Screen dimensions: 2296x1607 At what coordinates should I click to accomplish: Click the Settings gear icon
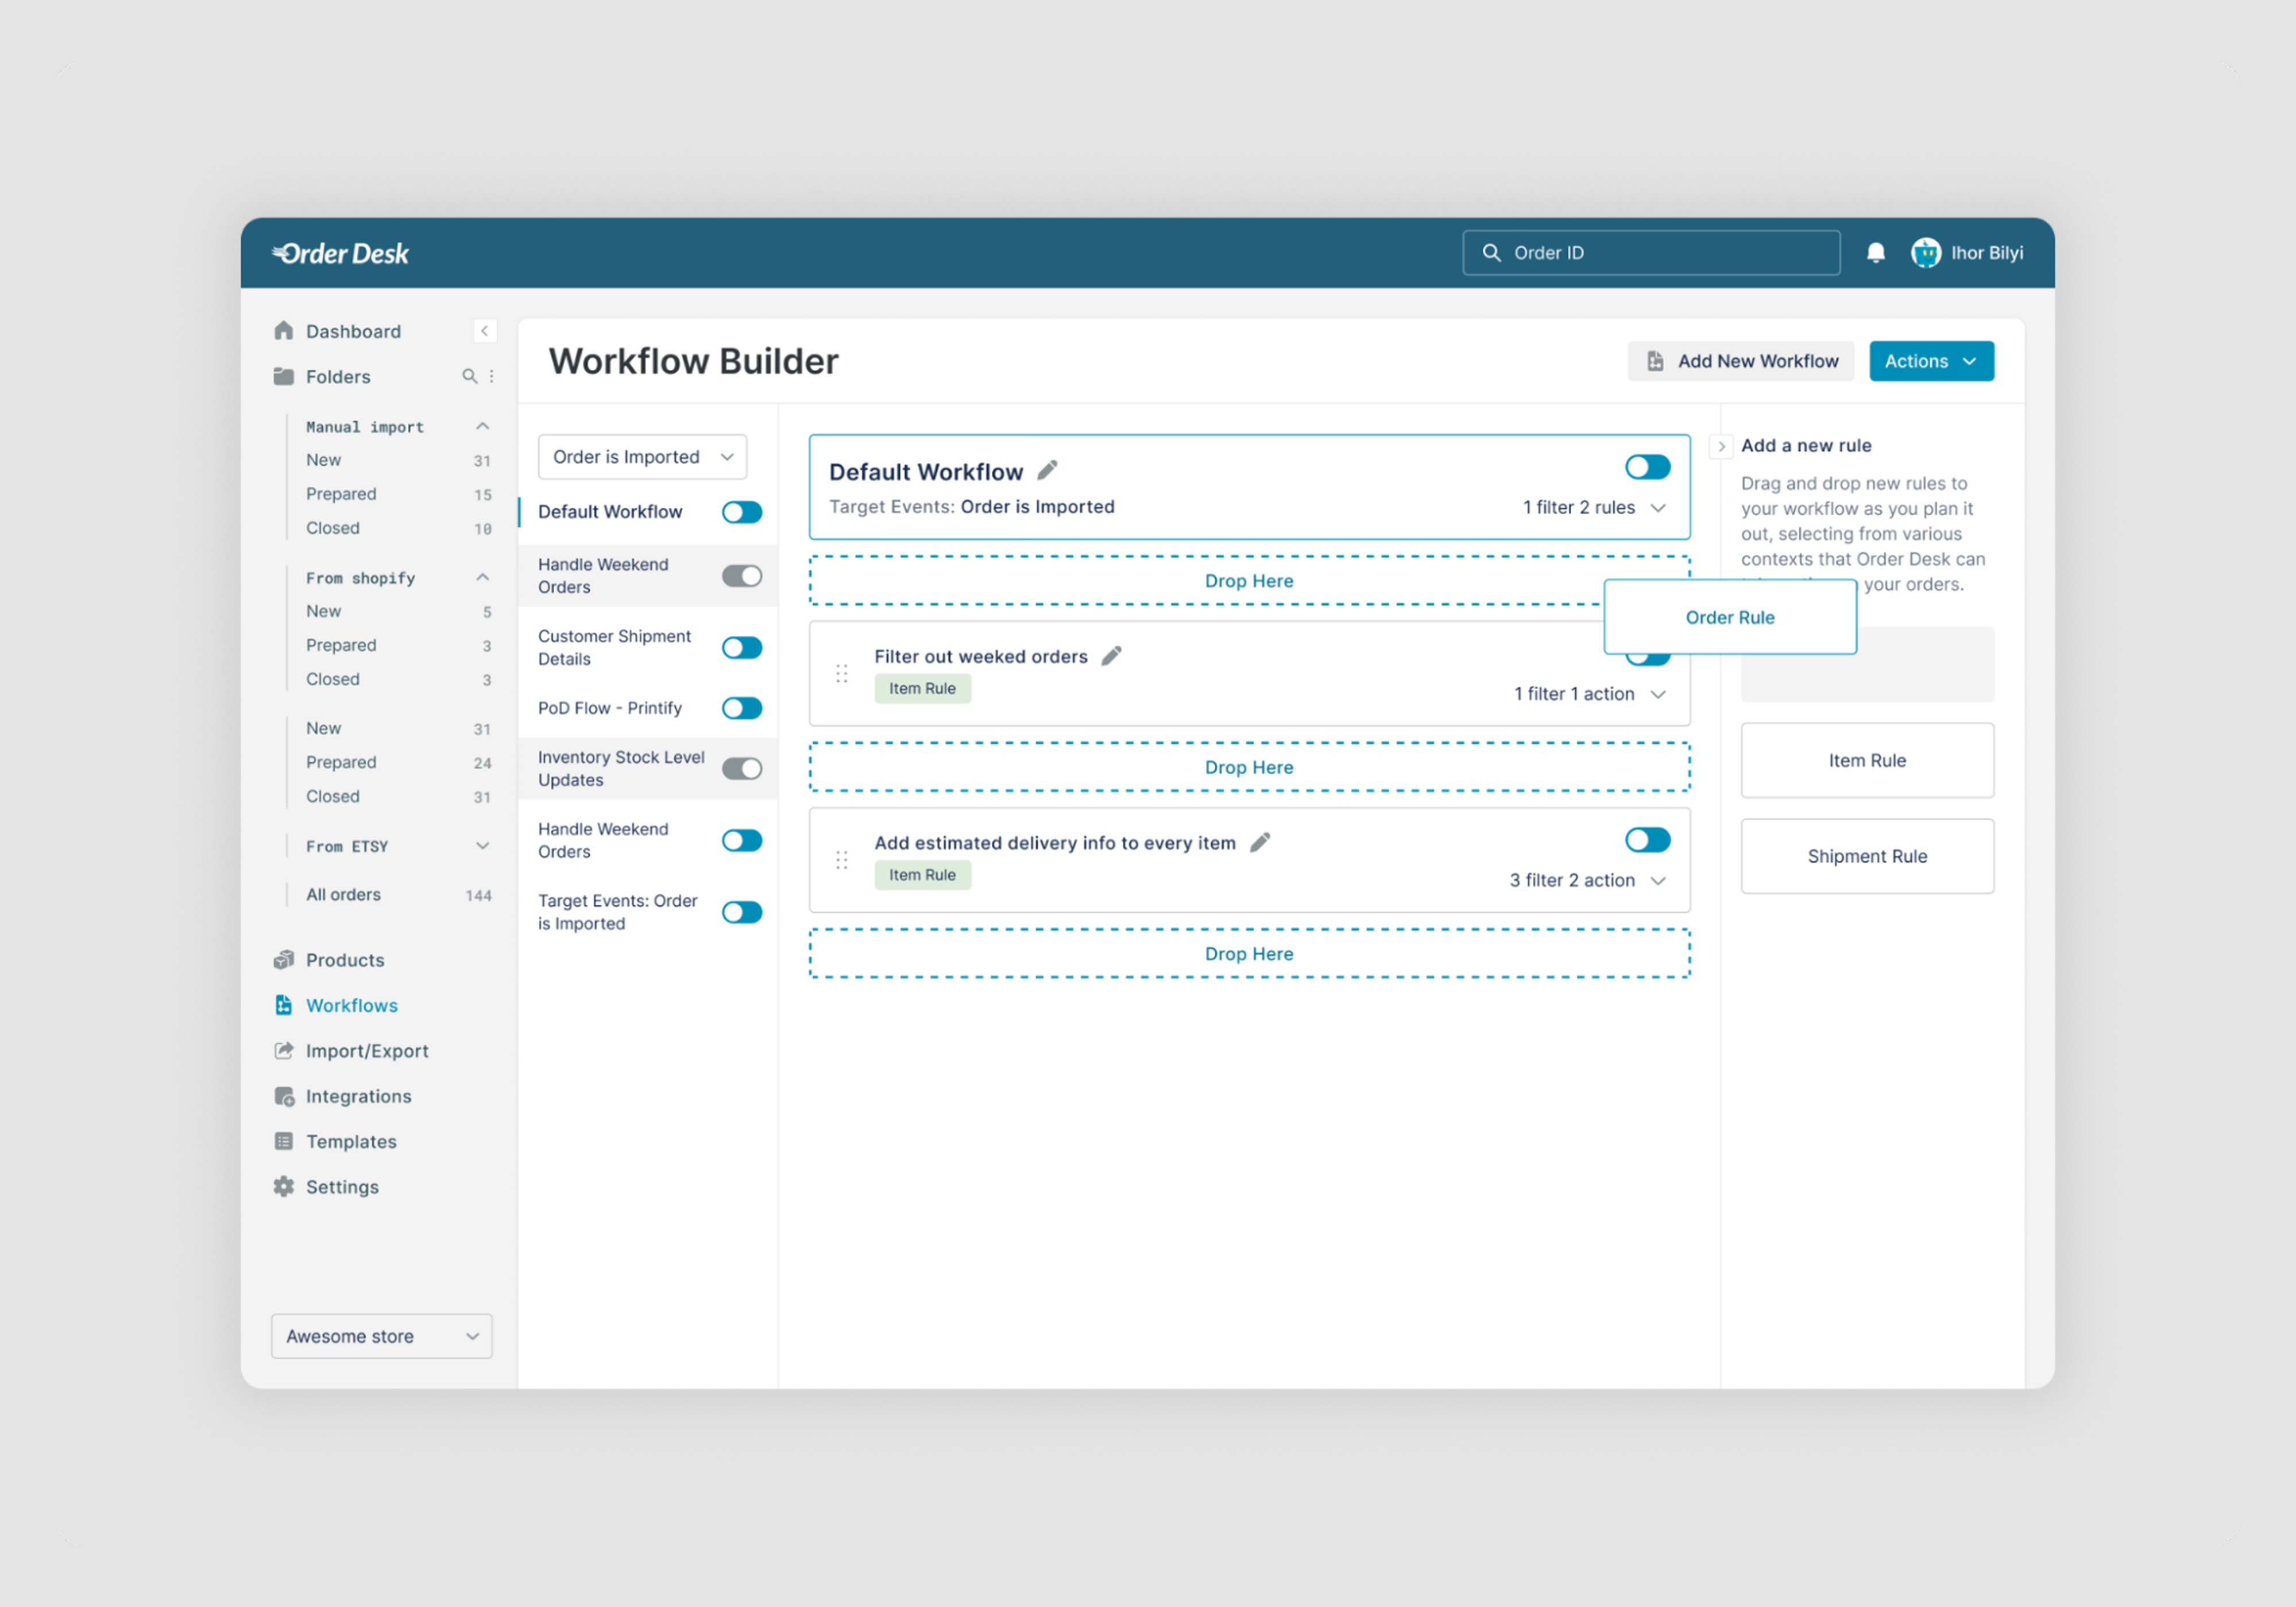click(284, 1186)
